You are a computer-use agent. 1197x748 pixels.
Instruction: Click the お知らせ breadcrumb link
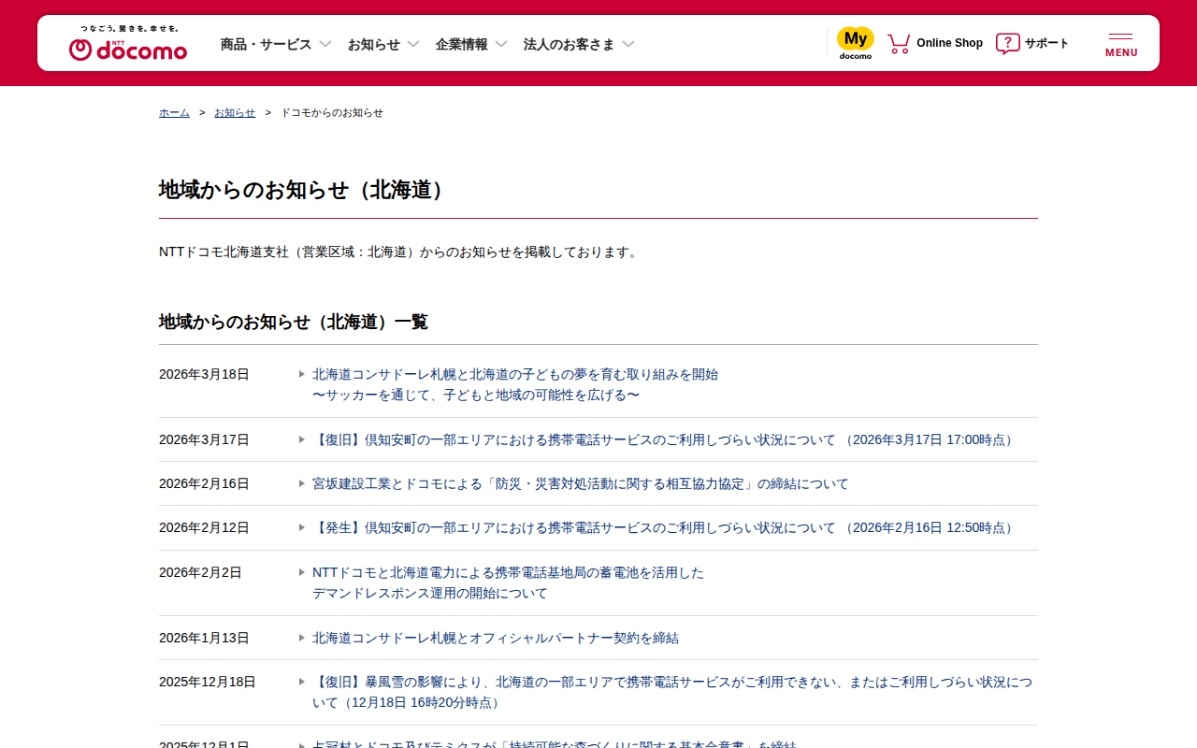click(235, 112)
